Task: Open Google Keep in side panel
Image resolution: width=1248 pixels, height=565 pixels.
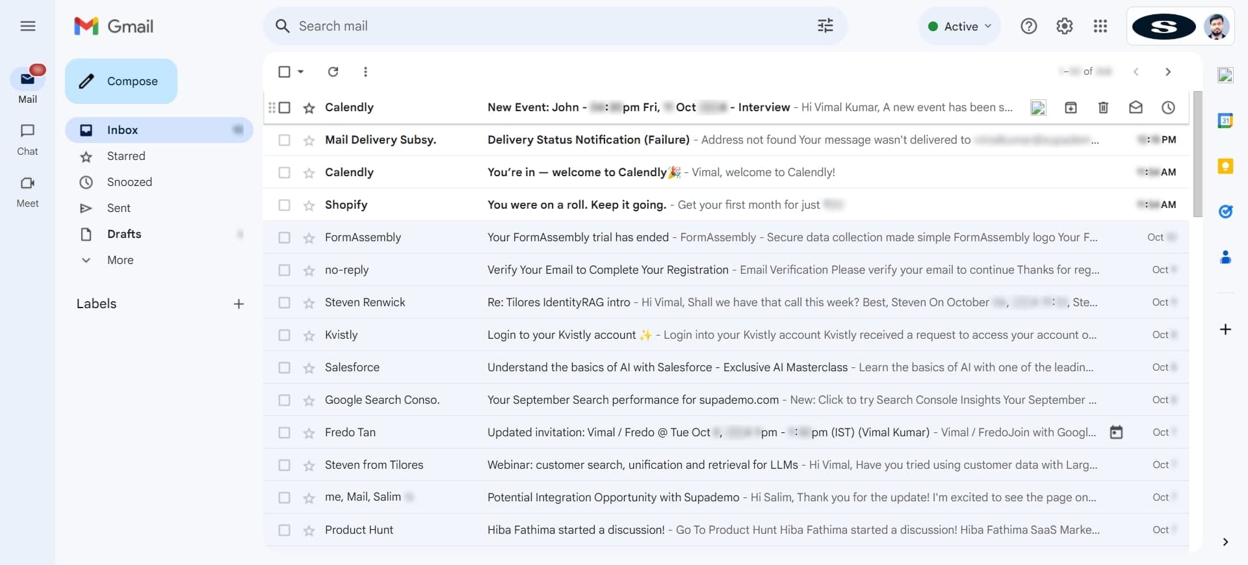Action: point(1225,166)
